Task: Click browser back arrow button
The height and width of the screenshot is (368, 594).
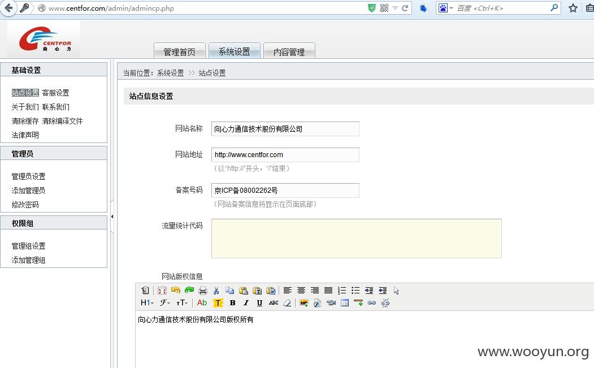Action: [8, 8]
